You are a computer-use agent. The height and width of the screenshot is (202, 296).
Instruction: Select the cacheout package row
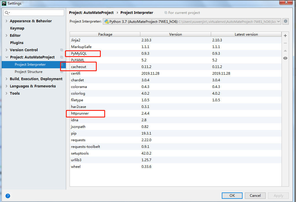click(176, 67)
